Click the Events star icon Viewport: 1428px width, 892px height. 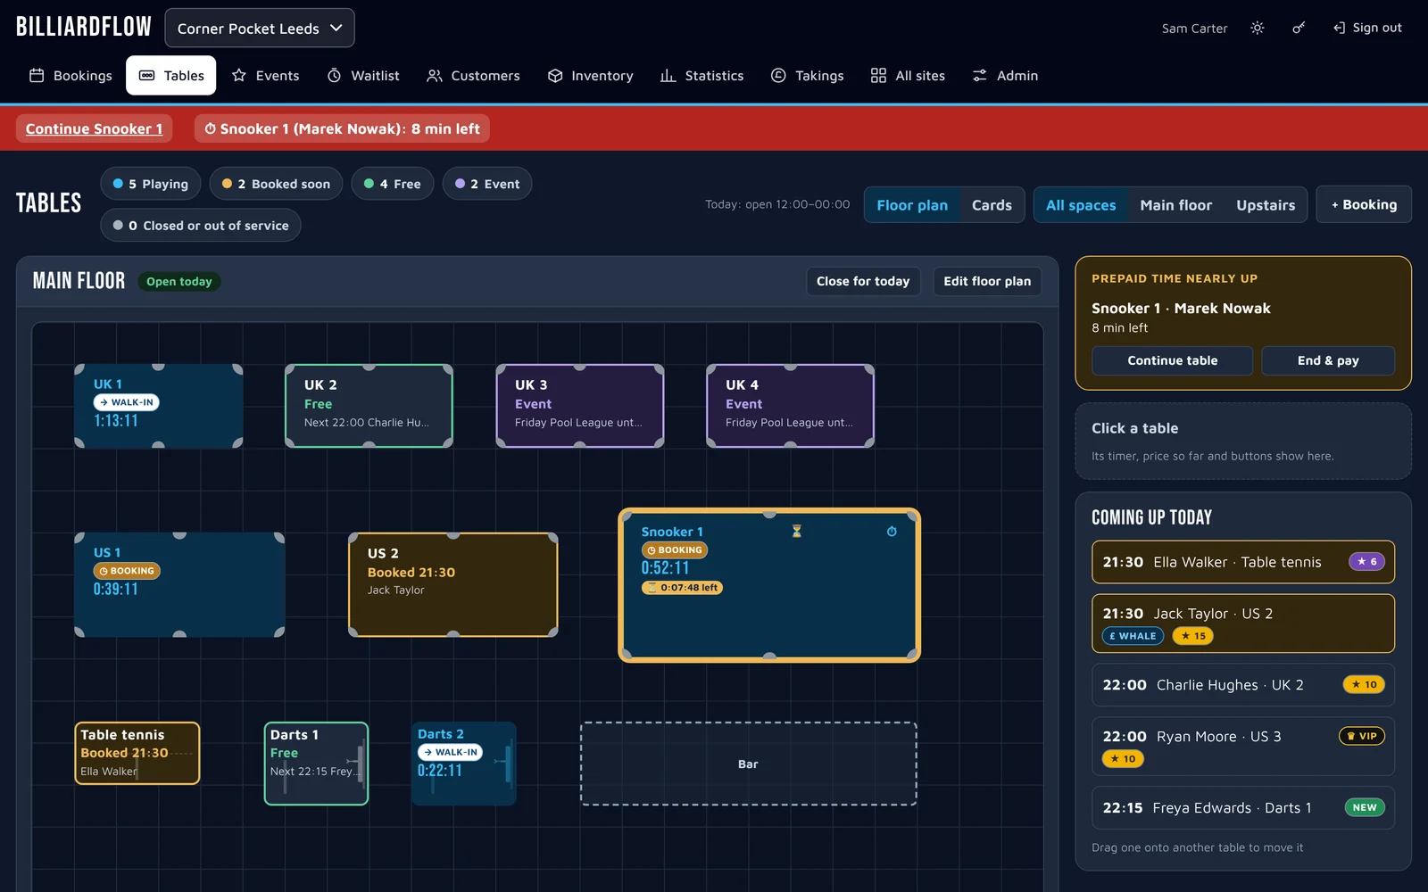click(239, 76)
